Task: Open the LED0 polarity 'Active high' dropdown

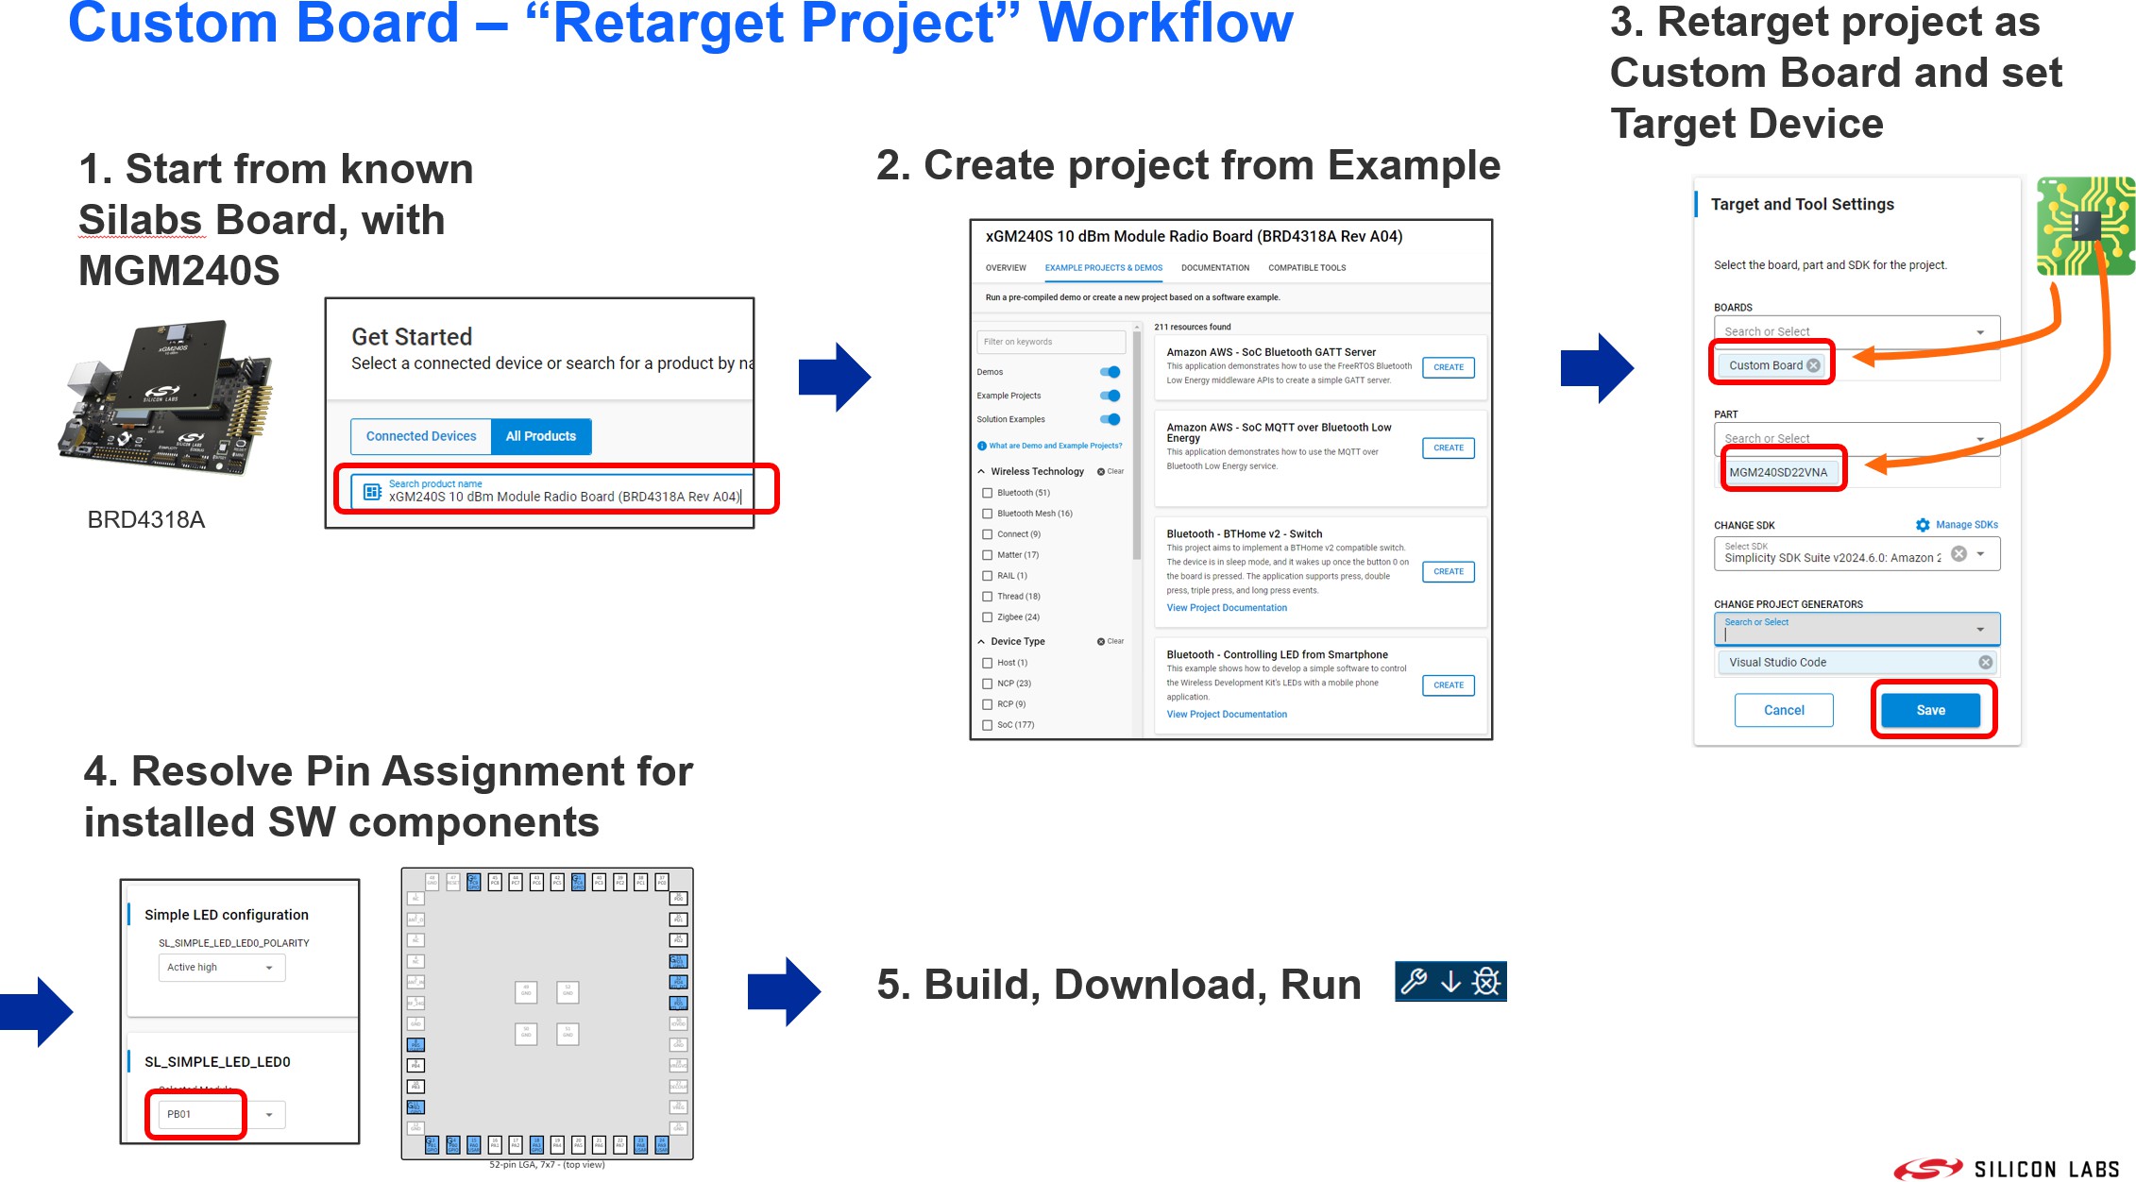Action: [222, 968]
